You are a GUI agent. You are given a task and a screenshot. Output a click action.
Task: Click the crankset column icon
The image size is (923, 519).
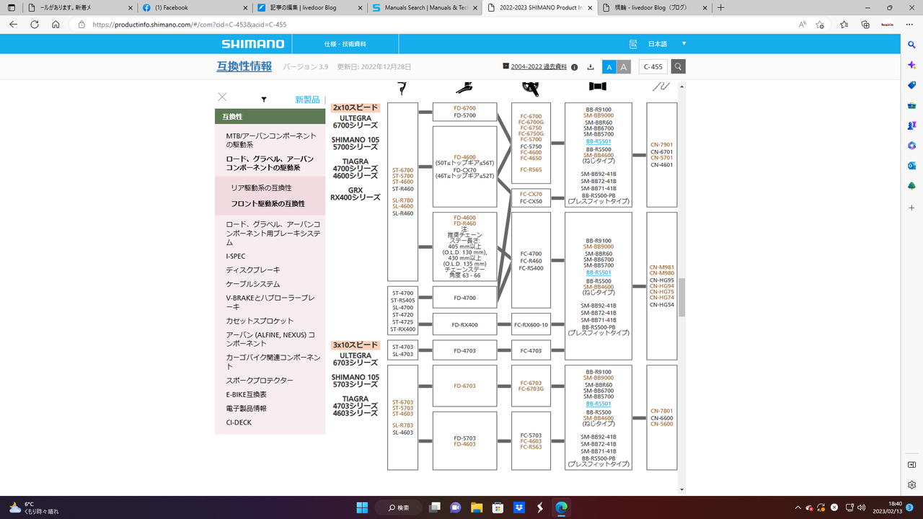pos(531,88)
